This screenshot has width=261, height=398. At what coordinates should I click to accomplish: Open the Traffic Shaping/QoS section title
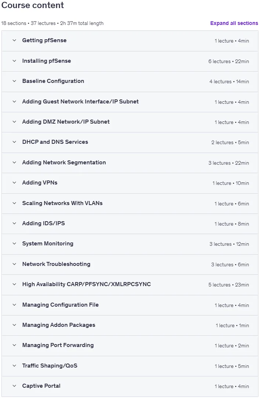[50, 365]
